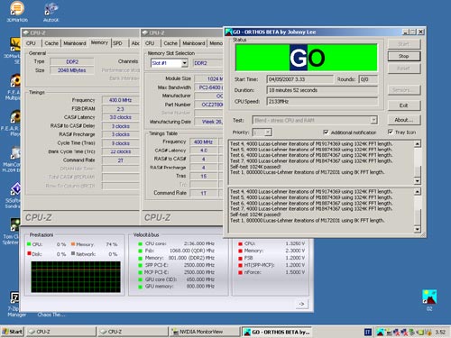This screenshot has width=451, height=338.
Task: Click down arrow of the upper ORTHOS log scrollbar
Action: tap(418, 181)
